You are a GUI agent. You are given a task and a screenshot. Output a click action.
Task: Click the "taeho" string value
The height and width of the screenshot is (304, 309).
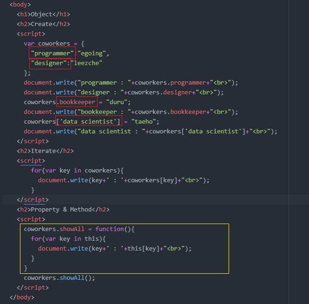144,122
